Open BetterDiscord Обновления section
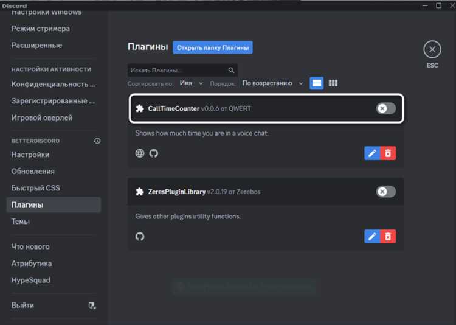Viewport: 456px width, 325px height. (x=33, y=171)
